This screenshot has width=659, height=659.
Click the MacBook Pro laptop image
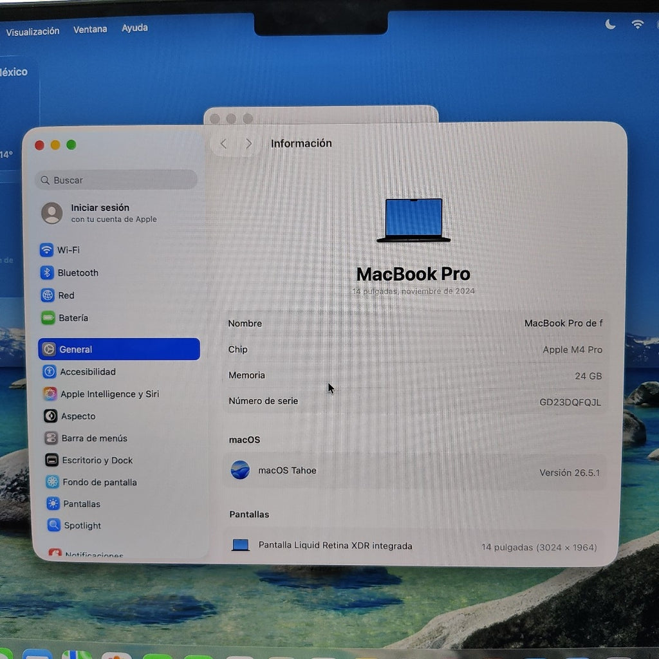coord(414,220)
